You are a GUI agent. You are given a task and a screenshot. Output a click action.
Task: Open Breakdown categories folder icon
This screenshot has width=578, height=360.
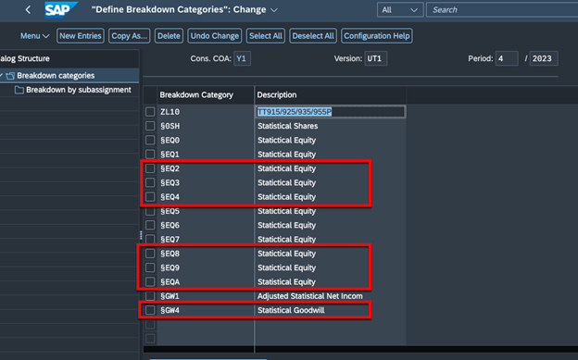(10, 76)
